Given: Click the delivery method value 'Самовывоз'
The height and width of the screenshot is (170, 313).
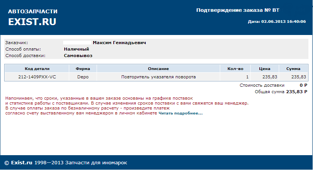Looking at the screenshot, I should coord(78,56).
